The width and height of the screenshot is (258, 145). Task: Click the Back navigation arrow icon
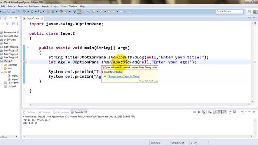[114, 12]
